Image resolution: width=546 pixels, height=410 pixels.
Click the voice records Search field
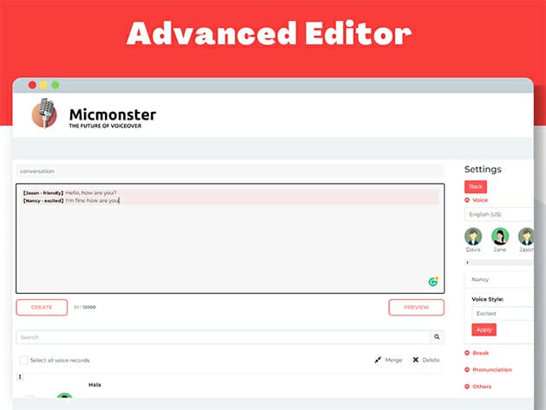click(x=222, y=337)
